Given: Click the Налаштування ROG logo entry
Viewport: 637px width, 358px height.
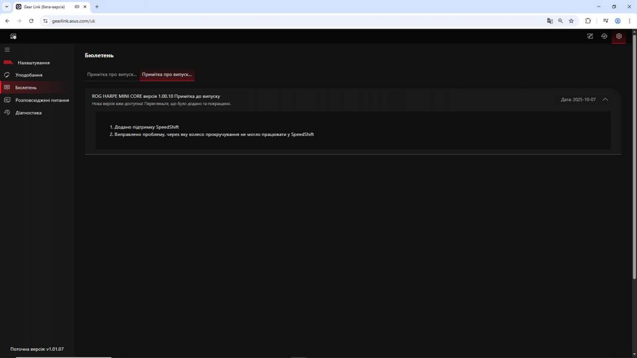Looking at the screenshot, I should coord(33,63).
